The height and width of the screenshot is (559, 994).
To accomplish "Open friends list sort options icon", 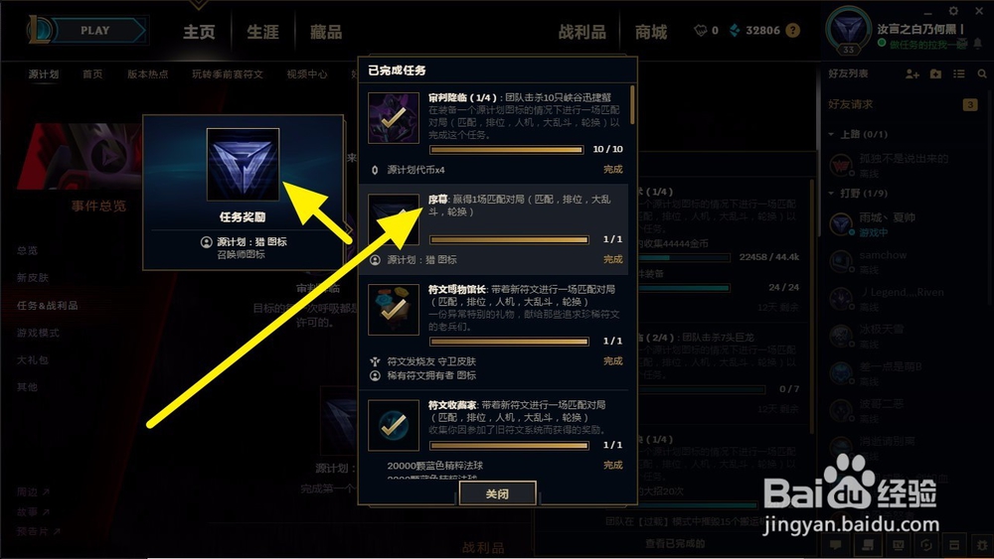I will (x=959, y=74).
